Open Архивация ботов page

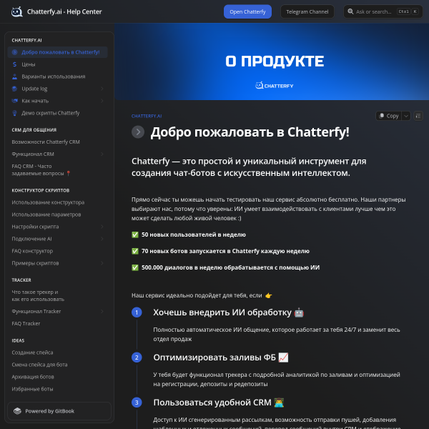point(57,377)
